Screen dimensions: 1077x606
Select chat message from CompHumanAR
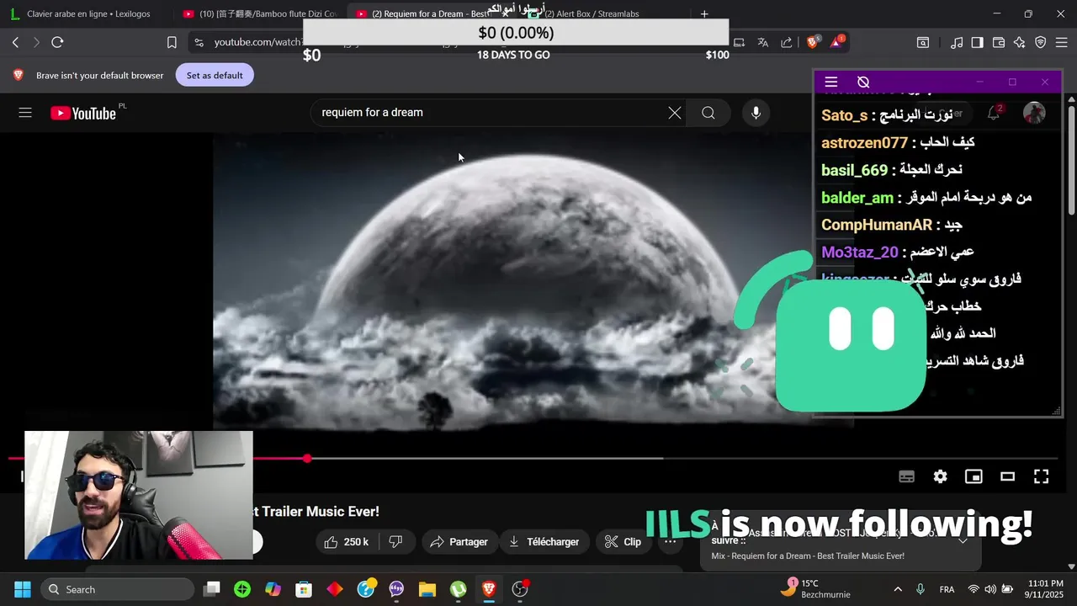point(892,225)
